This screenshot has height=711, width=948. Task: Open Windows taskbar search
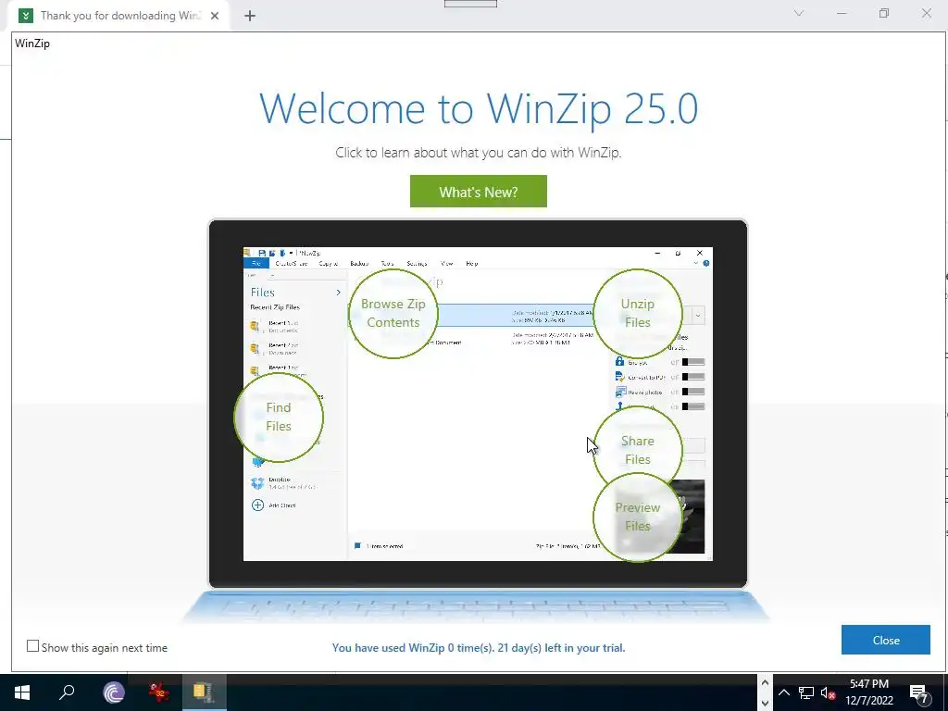coord(67,692)
